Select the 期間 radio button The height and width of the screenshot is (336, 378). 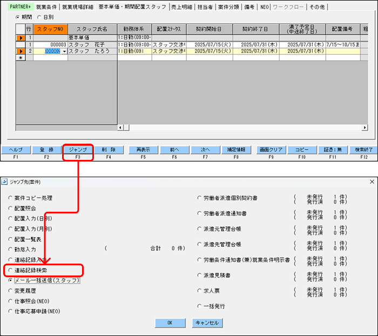[x=17, y=17]
